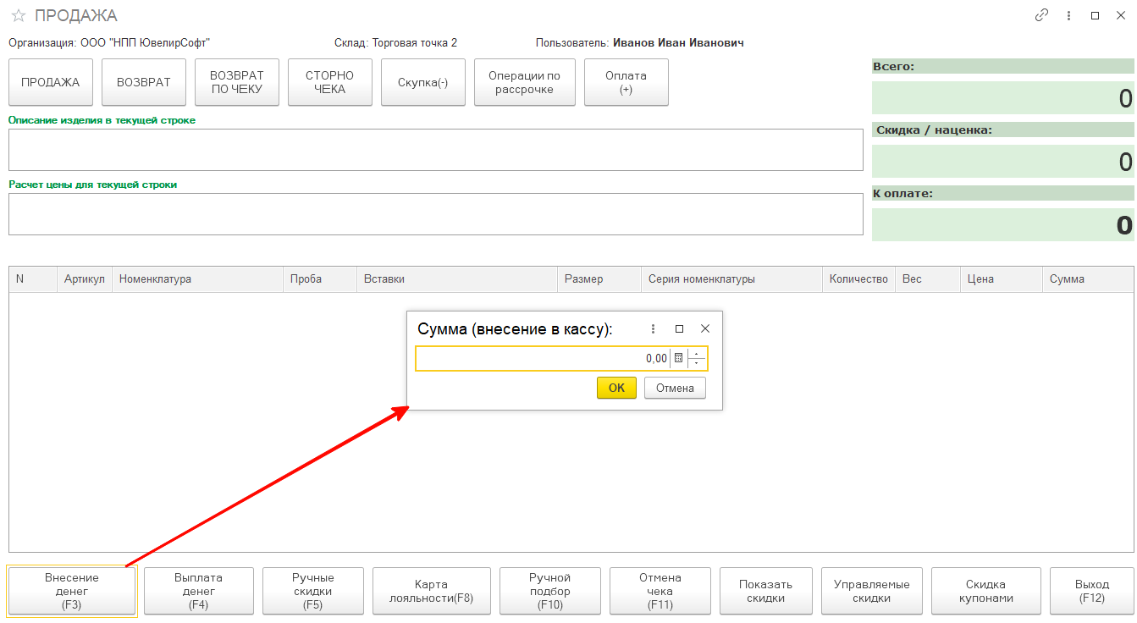Click the Вес column header

[928, 279]
